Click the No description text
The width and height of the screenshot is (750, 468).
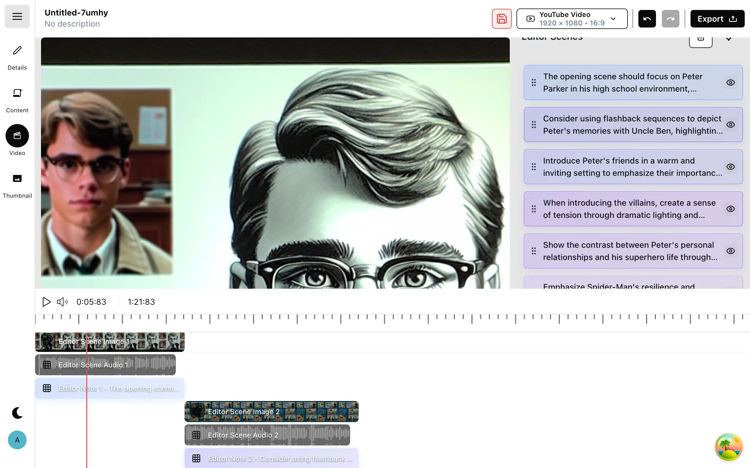tap(72, 24)
